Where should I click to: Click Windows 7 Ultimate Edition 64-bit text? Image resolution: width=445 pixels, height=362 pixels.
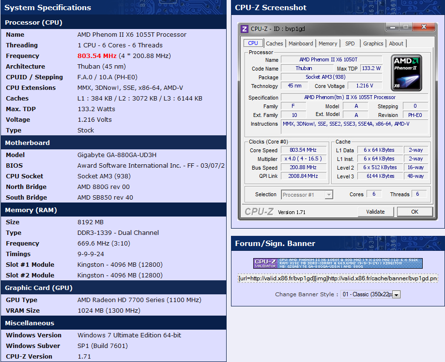(129, 335)
